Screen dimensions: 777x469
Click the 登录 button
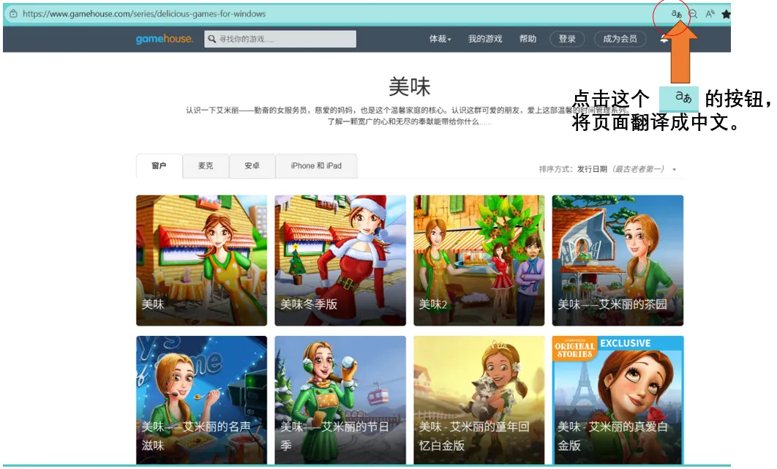[x=567, y=39]
